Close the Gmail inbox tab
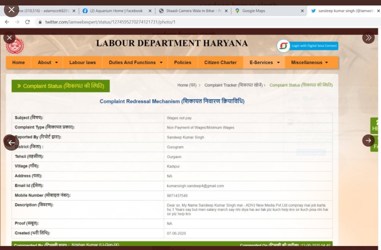Viewport: 381px width, 250px height. point(74,11)
